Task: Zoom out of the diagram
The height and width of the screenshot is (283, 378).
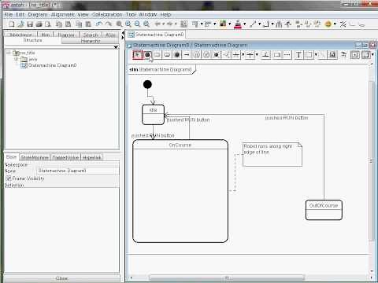Action: click(x=137, y=24)
